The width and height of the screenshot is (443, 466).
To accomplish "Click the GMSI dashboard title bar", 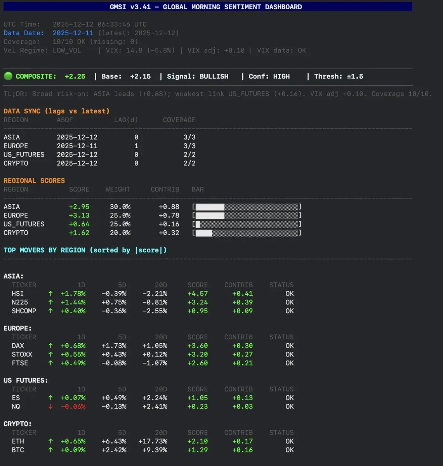I will pyautogui.click(x=206, y=7).
